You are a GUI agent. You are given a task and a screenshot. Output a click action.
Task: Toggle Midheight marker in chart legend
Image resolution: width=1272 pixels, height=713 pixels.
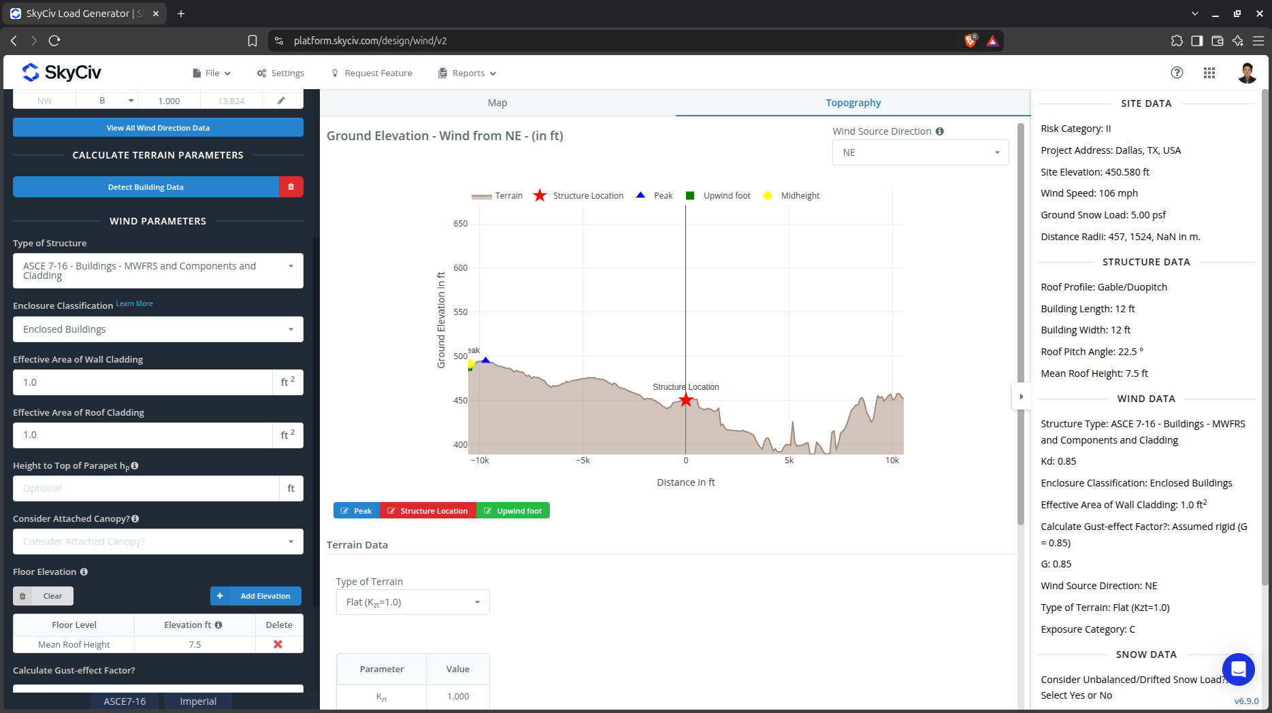point(791,196)
